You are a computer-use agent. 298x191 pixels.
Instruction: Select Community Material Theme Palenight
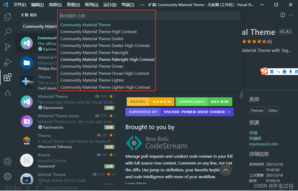[x=149, y=52]
